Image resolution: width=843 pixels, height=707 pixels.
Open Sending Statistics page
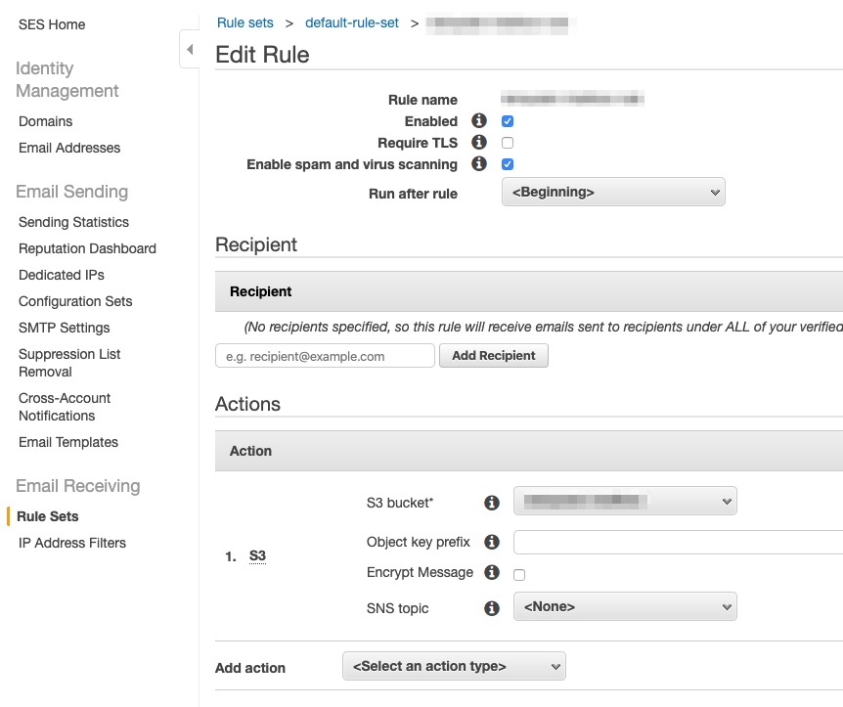pos(73,222)
